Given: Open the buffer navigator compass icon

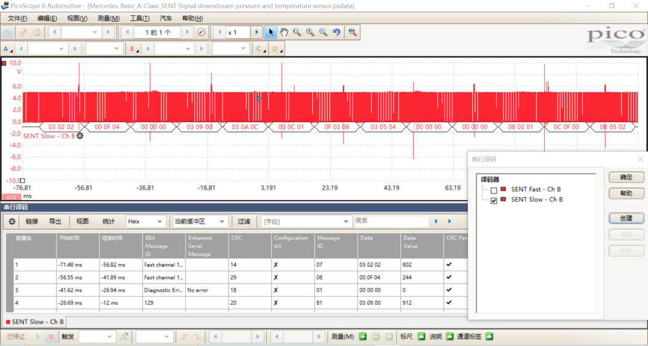Looking at the screenshot, I should click(201, 32).
